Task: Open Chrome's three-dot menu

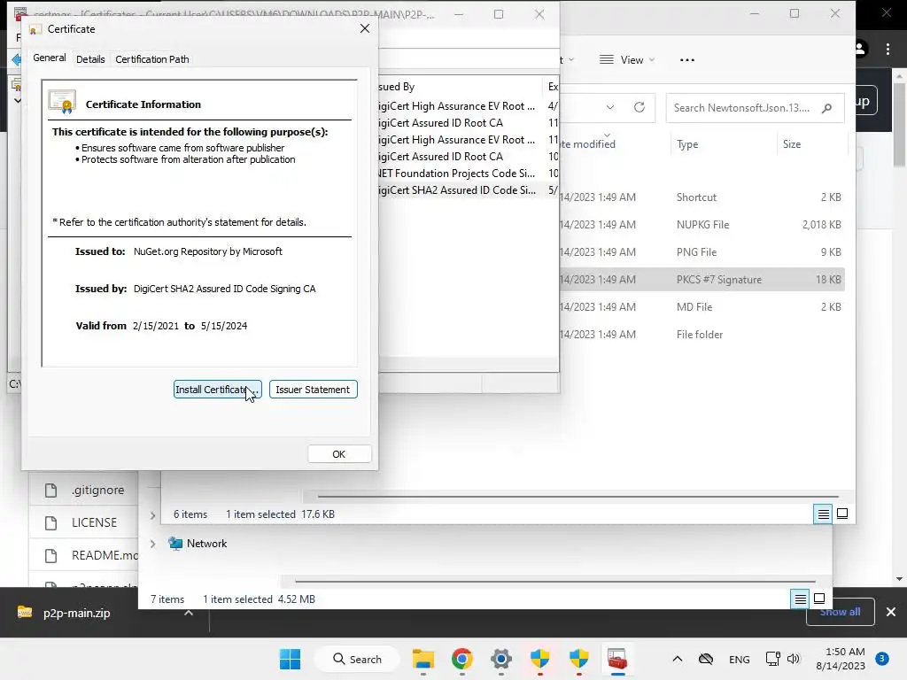Action: click(x=888, y=50)
